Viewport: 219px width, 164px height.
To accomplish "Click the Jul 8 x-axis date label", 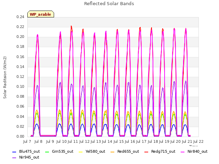I will click(x=38, y=141).
